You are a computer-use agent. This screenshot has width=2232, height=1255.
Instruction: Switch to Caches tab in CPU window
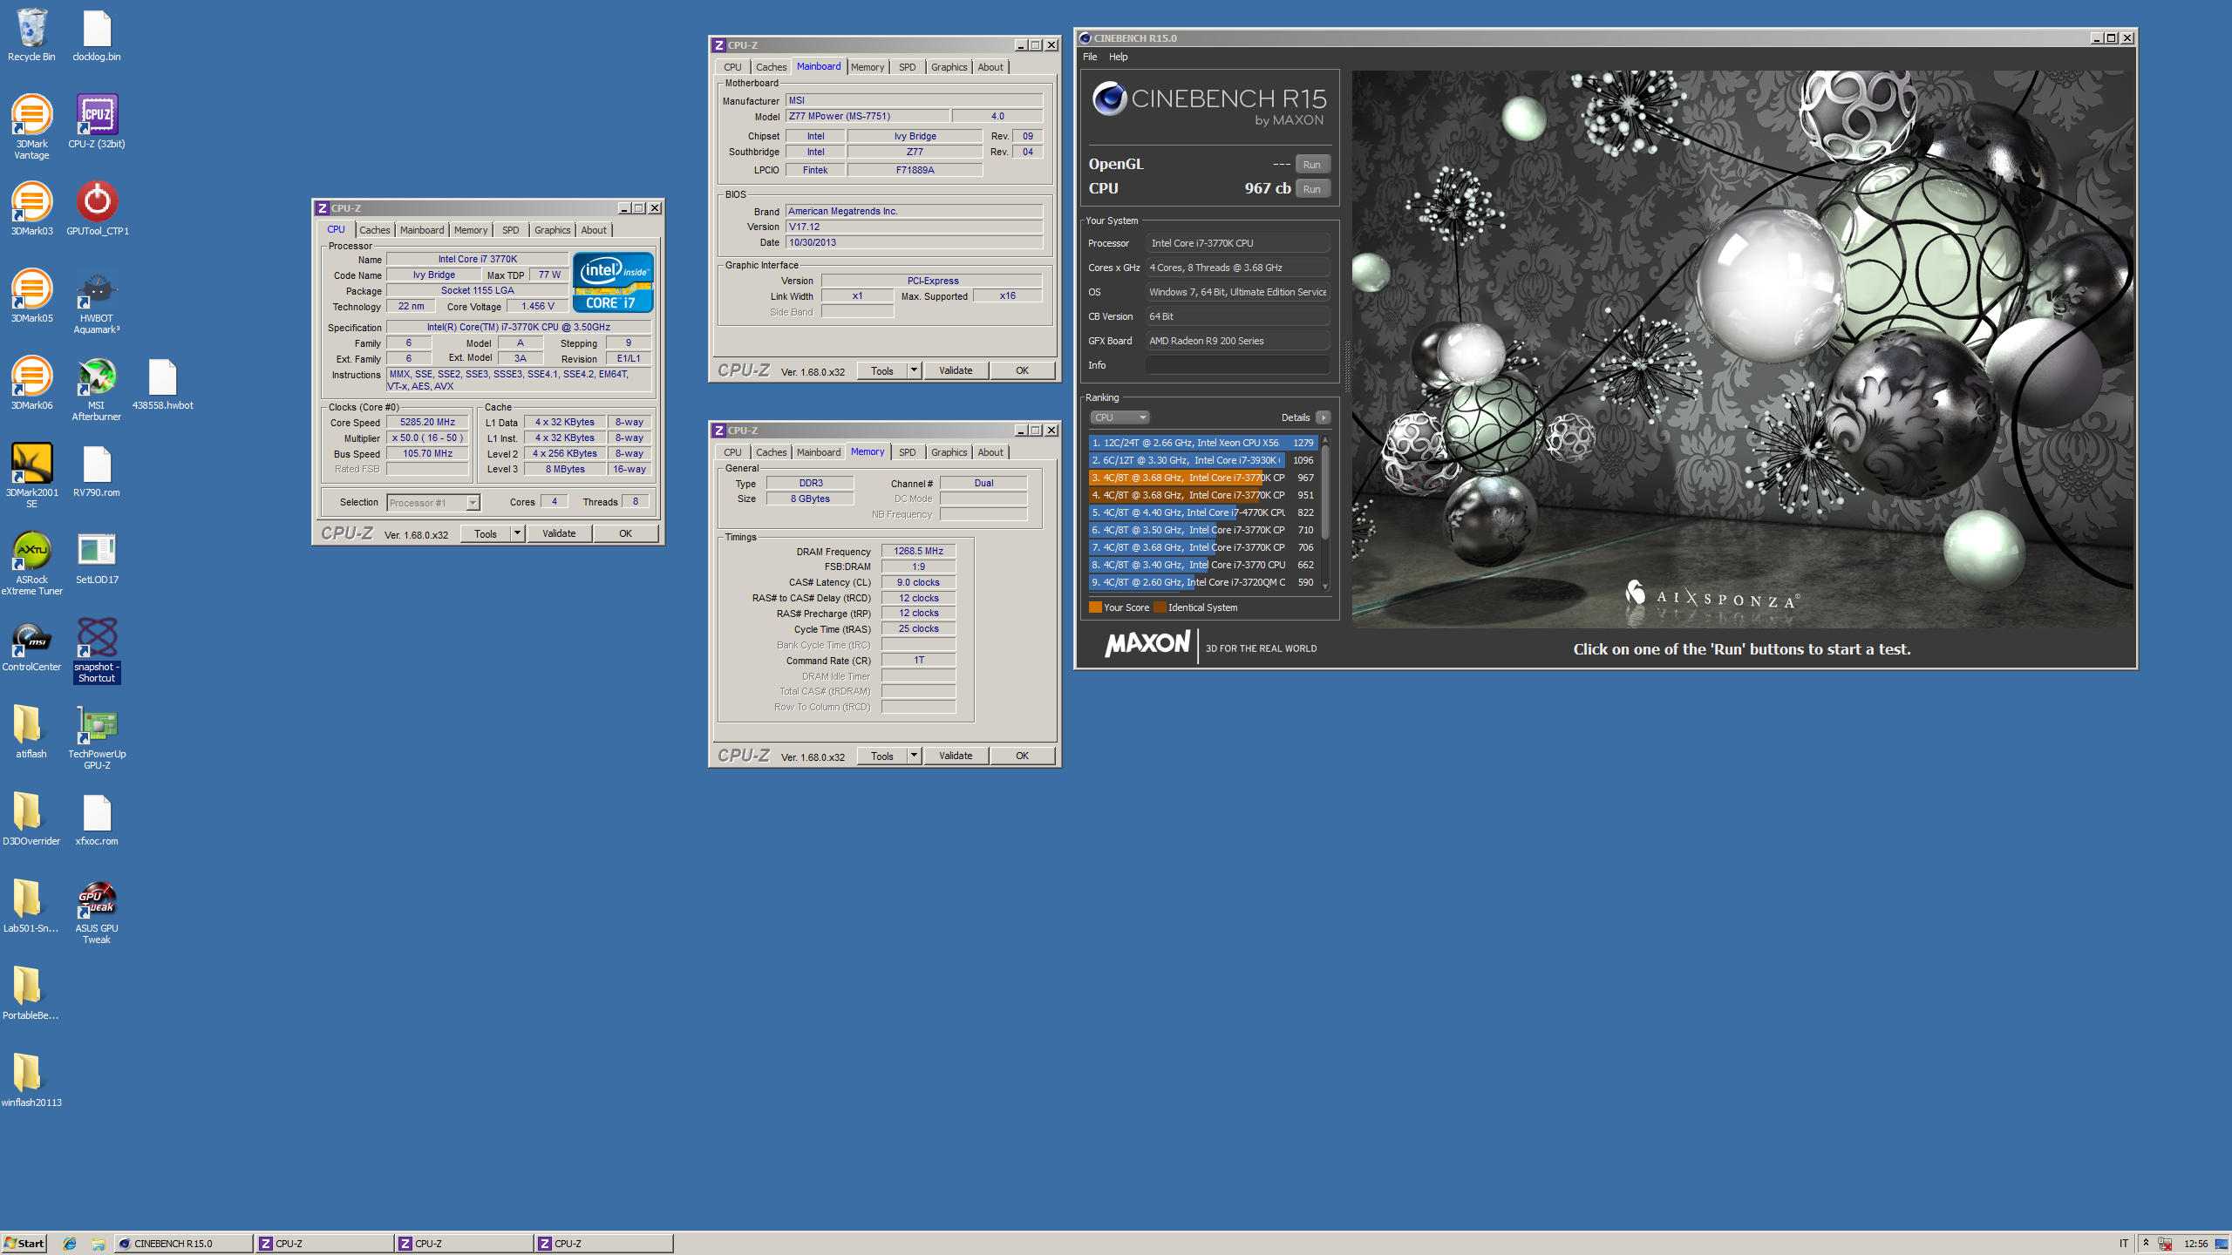[x=374, y=230]
